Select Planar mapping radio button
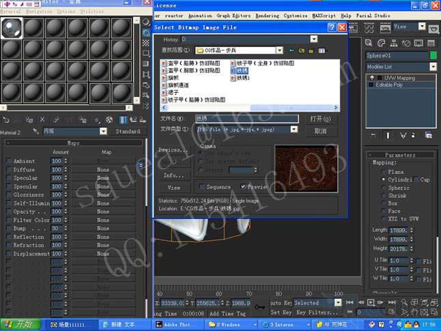Viewport: 441px width, 331px height. pos(384,171)
